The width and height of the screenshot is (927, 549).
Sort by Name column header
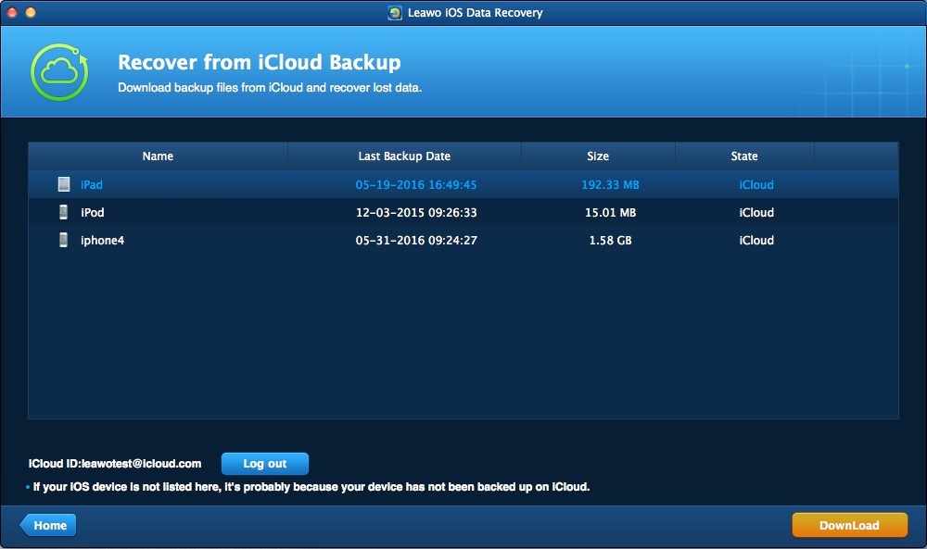pyautogui.click(x=158, y=156)
